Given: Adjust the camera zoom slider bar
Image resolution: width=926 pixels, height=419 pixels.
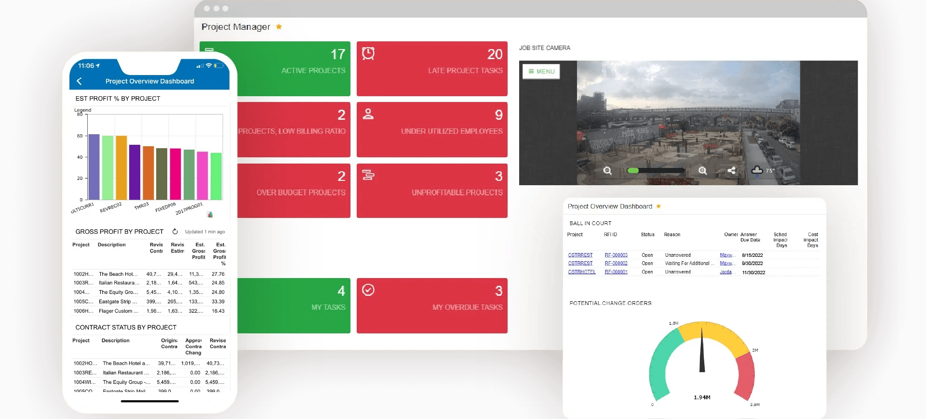Looking at the screenshot, I should coord(655,171).
